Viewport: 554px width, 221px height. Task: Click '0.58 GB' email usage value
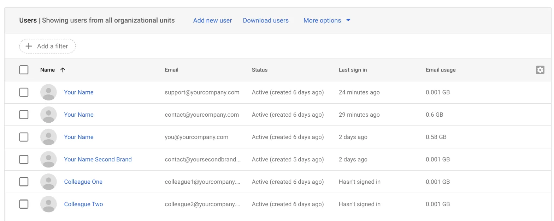click(436, 137)
